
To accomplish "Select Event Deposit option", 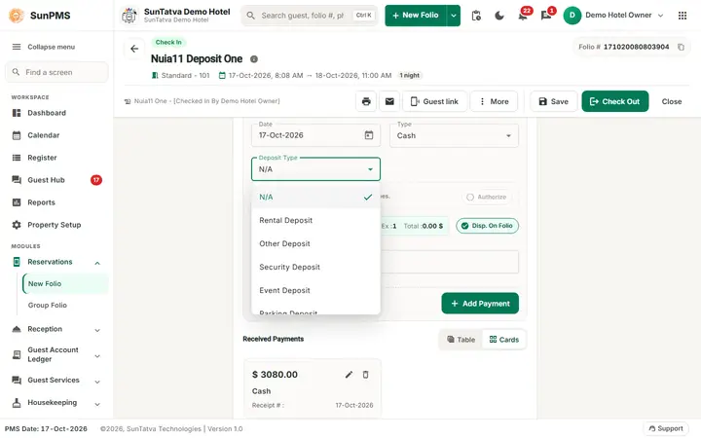I will 315,290.
